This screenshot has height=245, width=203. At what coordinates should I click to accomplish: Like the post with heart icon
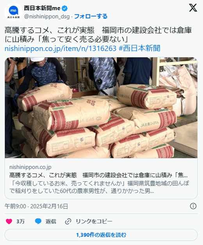(x=9, y=221)
